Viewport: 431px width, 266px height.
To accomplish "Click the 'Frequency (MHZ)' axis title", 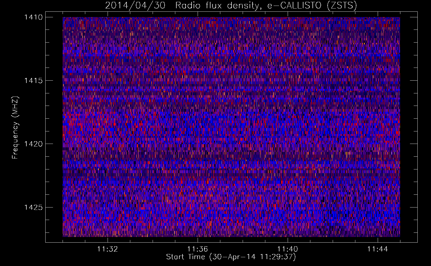I will pyautogui.click(x=15, y=128).
